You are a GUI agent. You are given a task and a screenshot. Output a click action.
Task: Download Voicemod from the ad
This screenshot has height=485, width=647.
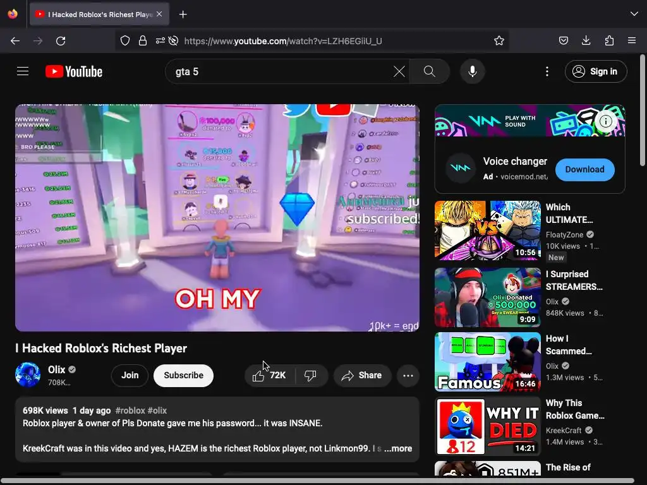point(584,169)
